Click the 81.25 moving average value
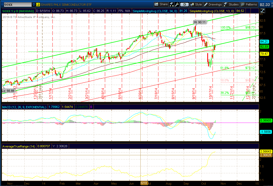 coord(183,11)
